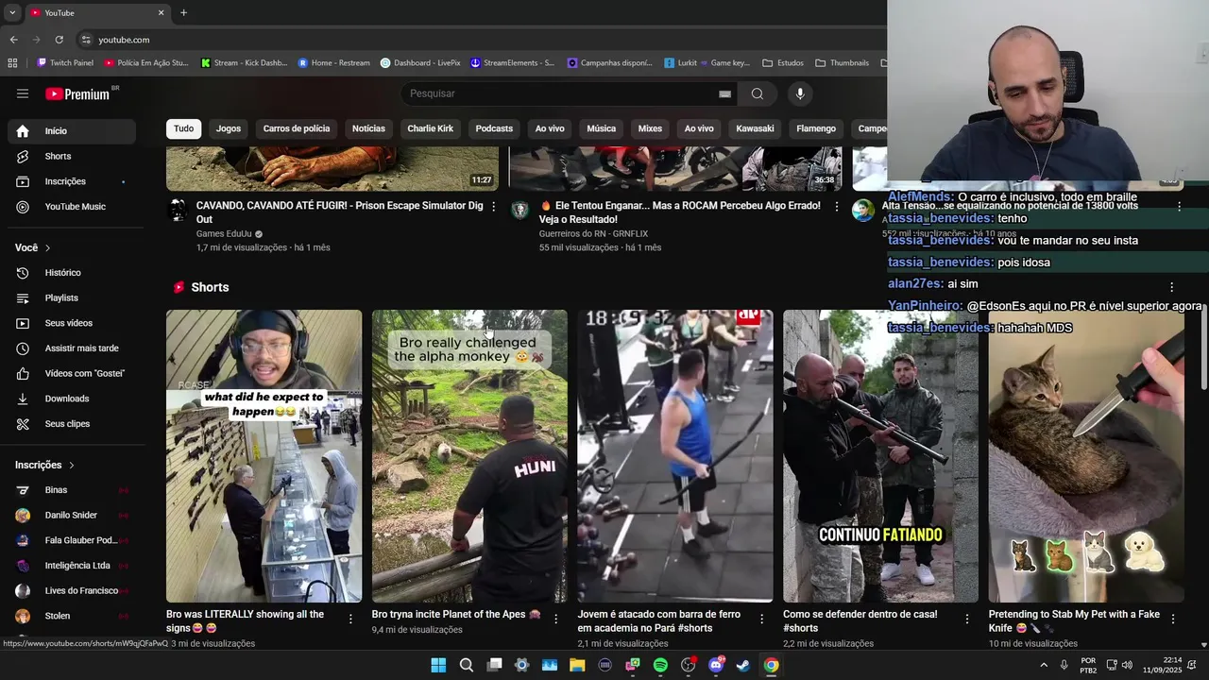Open options for Planet of the Apes short
1209x680 pixels.
[555, 619]
